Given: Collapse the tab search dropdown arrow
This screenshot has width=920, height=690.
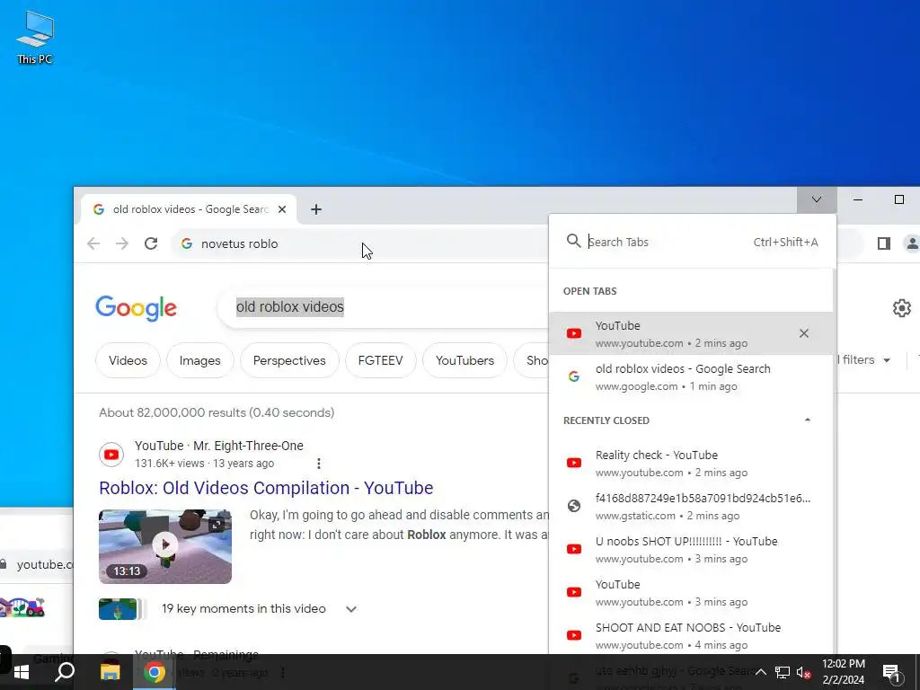Looking at the screenshot, I should 817,199.
